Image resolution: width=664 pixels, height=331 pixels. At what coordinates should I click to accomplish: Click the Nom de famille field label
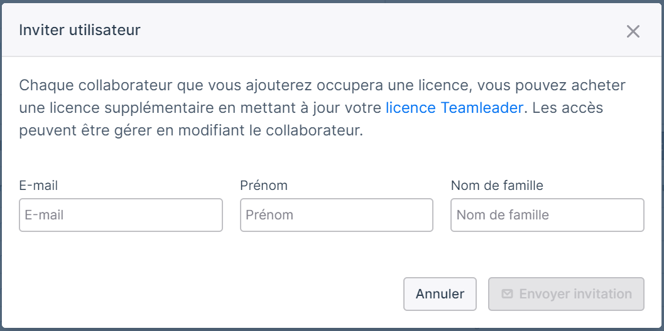[497, 185]
